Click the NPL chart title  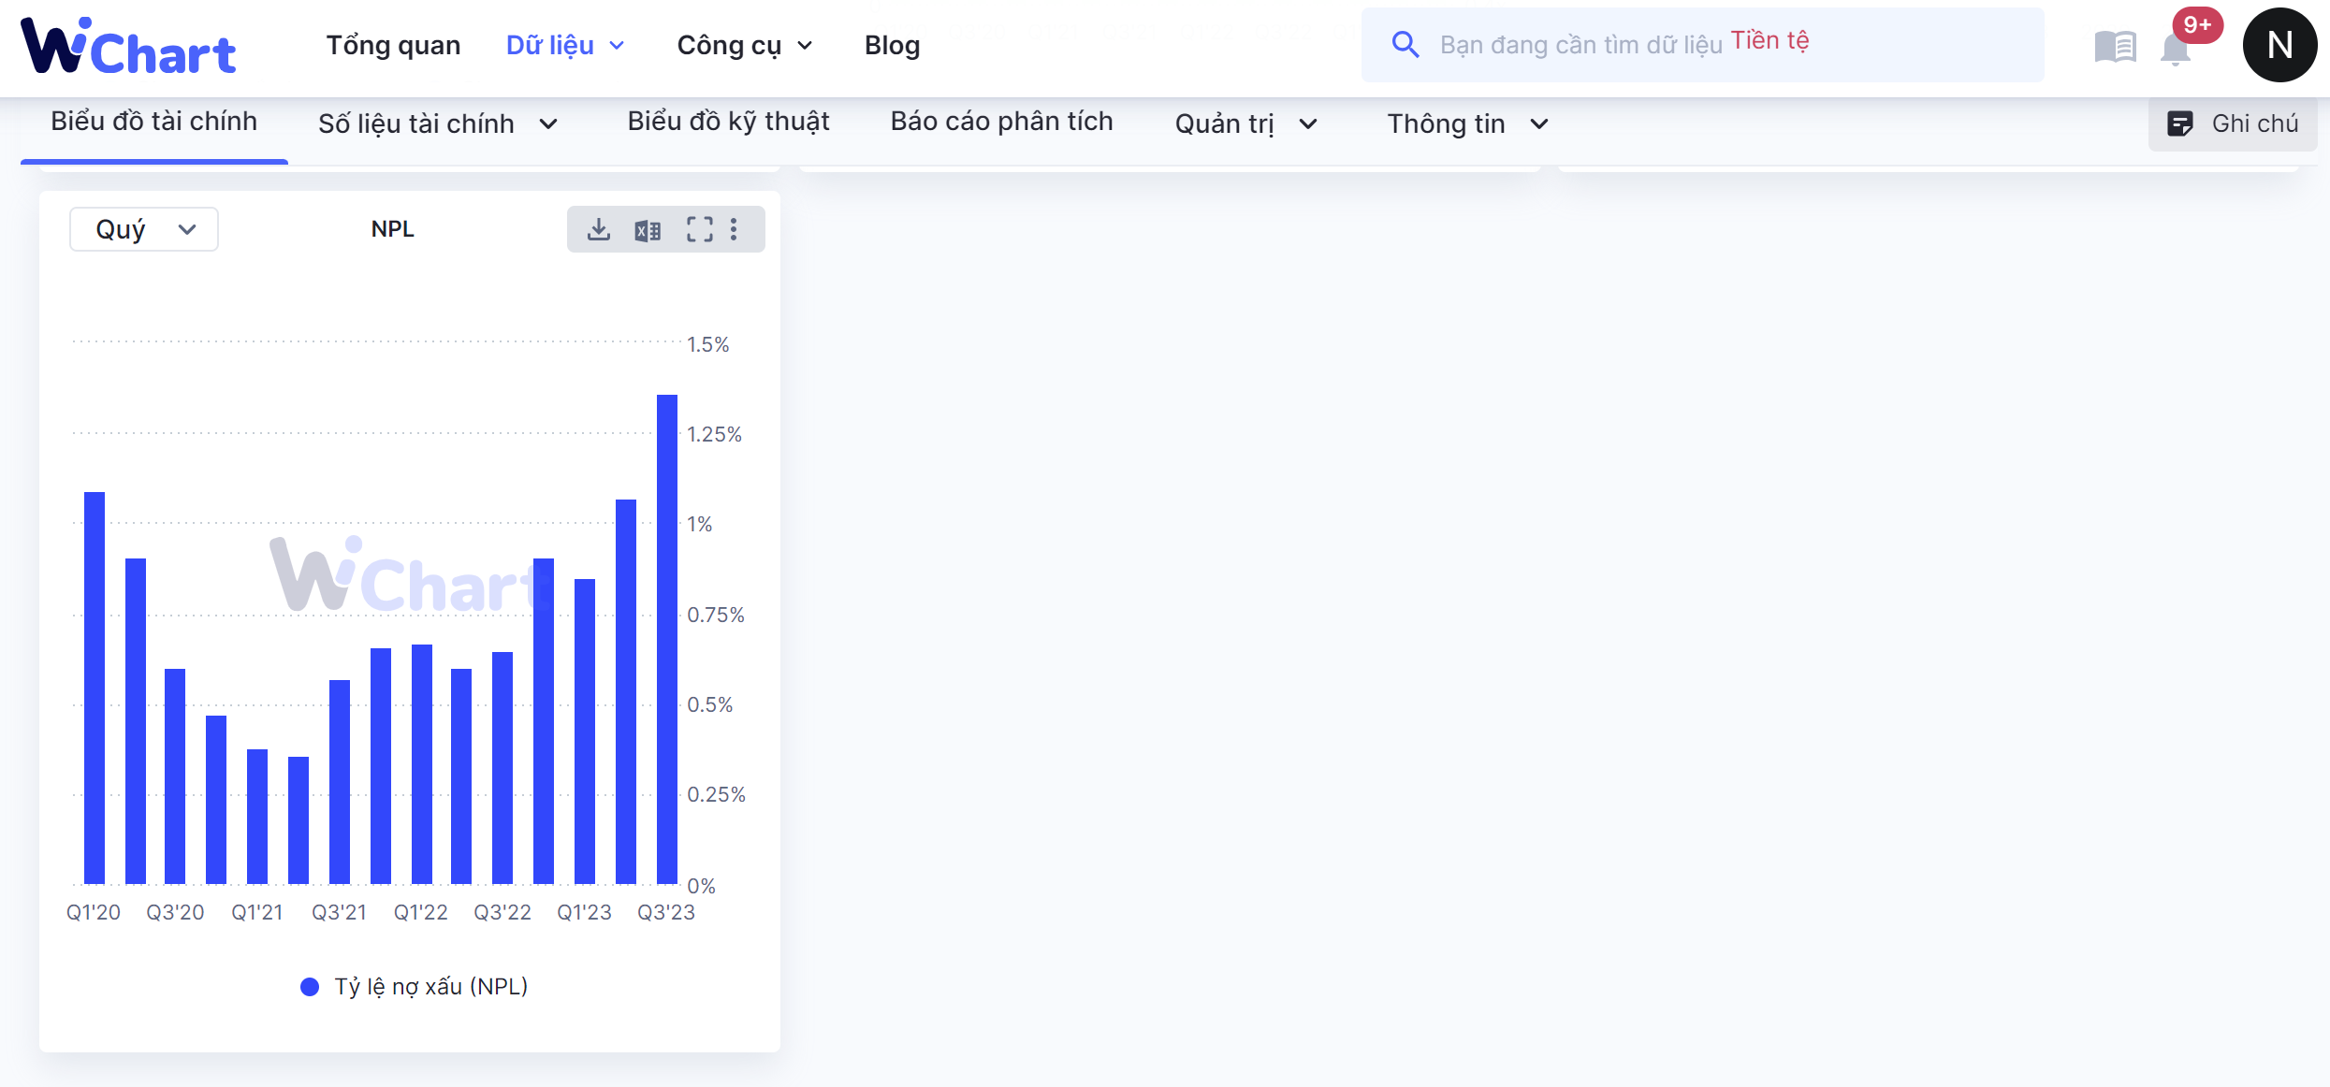coord(392,229)
